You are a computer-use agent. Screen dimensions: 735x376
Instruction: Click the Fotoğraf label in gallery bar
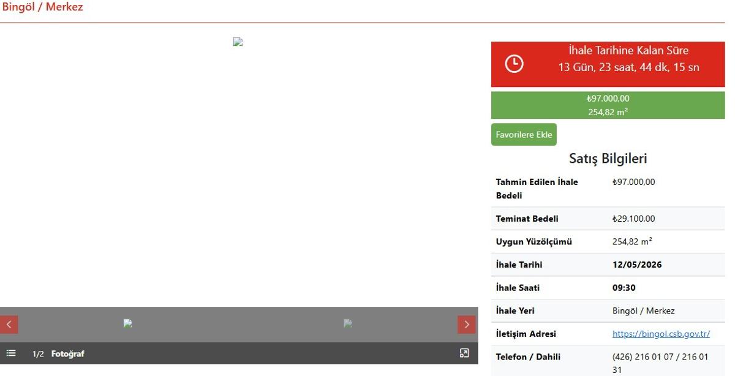[x=67, y=354]
